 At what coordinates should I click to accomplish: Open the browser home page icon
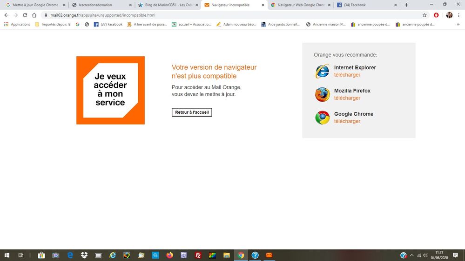click(34, 15)
